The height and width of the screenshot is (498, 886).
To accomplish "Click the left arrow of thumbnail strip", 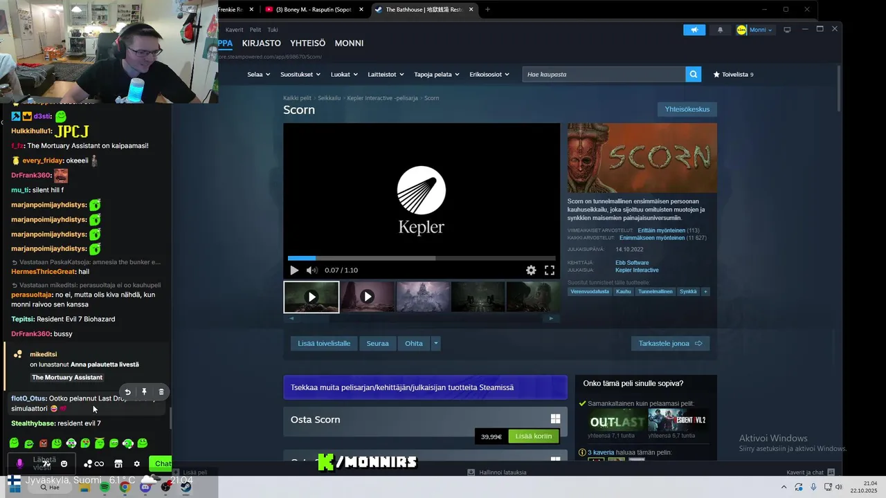I will click(x=291, y=318).
